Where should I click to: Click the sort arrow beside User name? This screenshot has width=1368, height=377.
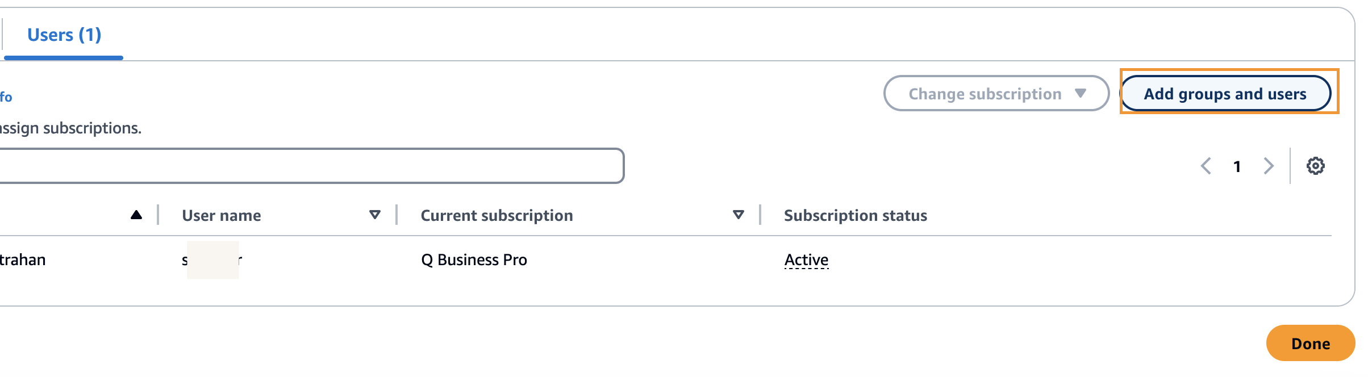[x=375, y=215]
